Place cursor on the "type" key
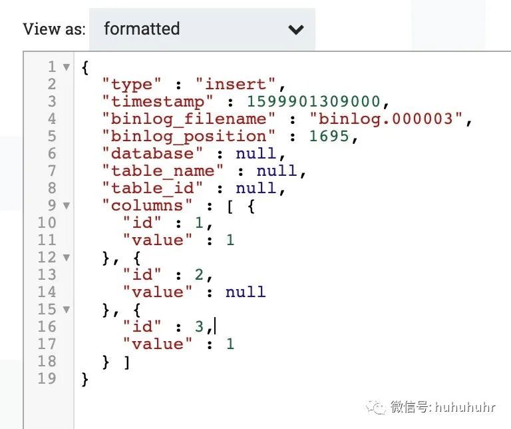 pyautogui.click(x=136, y=84)
